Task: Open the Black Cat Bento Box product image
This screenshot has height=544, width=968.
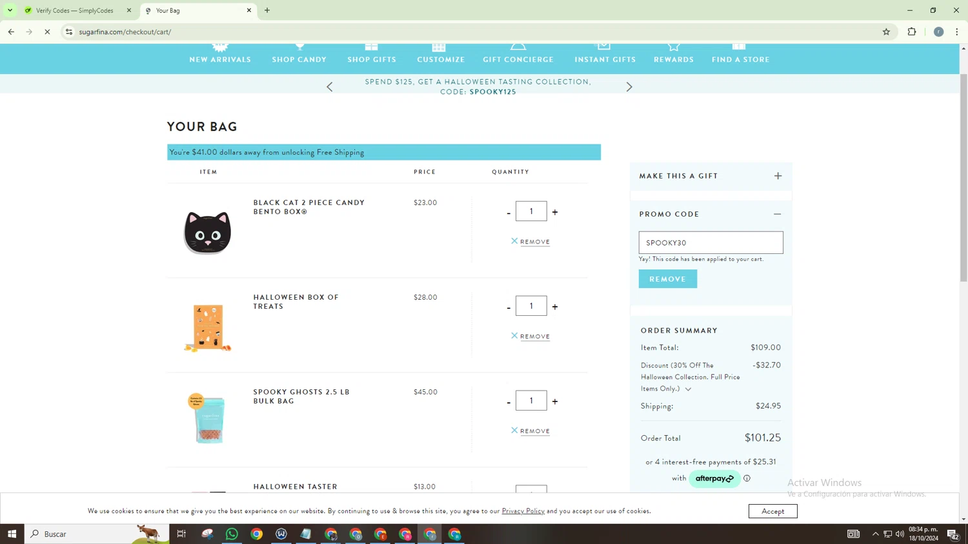Action: coord(208,232)
